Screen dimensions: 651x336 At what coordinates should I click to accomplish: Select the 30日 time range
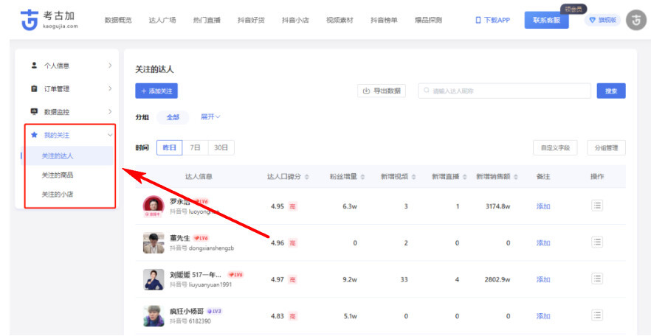(221, 147)
